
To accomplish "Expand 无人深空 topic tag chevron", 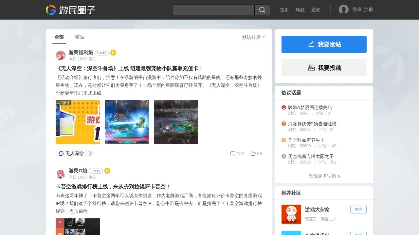I will (90, 153).
